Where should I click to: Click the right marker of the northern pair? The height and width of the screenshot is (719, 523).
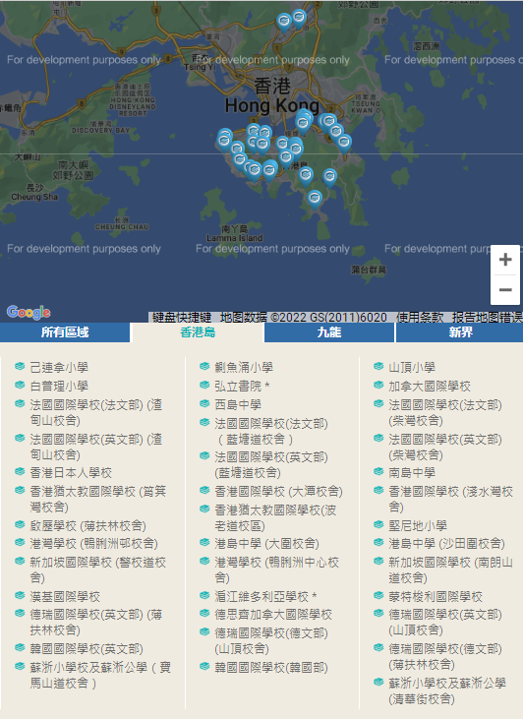pos(299,19)
